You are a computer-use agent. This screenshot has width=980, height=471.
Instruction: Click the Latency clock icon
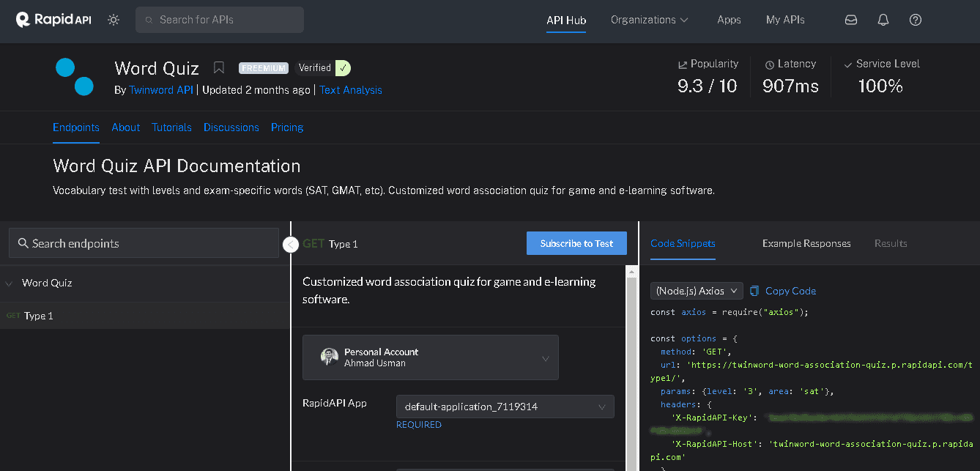coord(770,64)
